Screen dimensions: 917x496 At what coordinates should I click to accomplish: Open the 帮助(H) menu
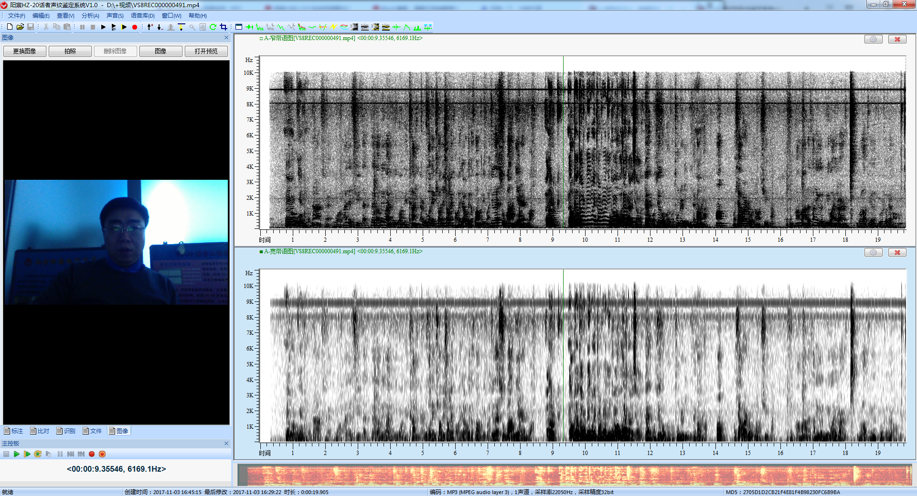(198, 16)
